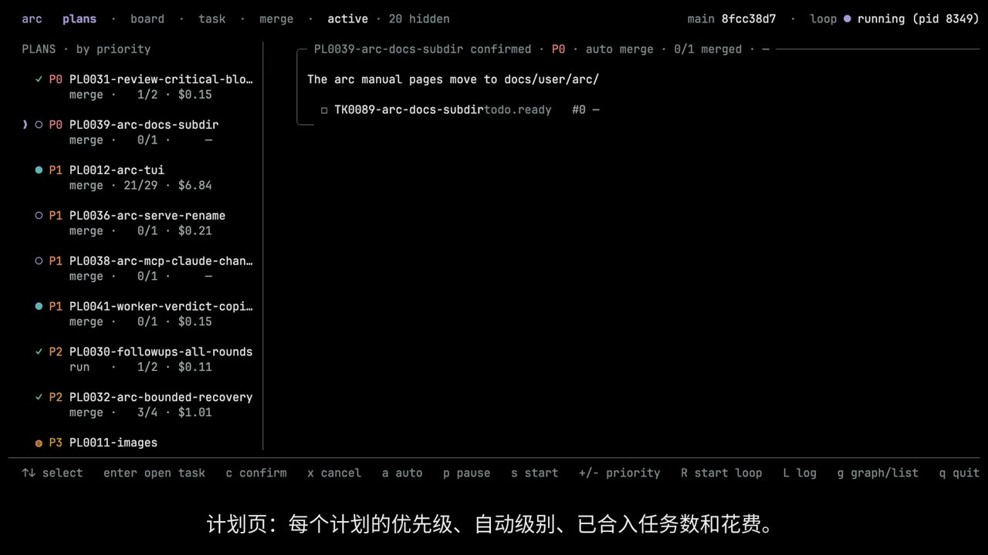Click the R start loop shortcut
This screenshot has height=555, width=988.
(722, 473)
